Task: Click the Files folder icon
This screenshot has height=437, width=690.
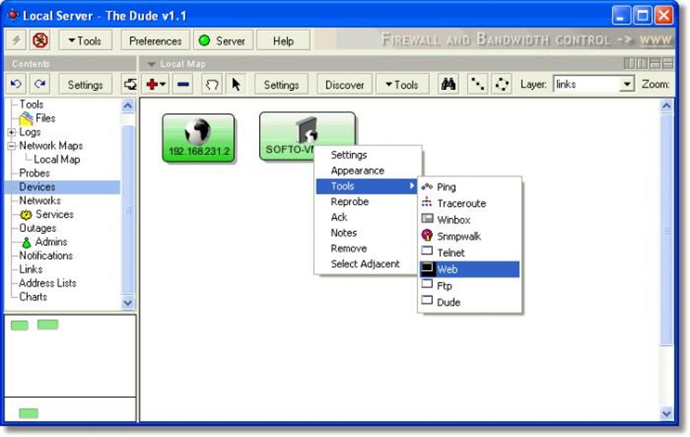Action: tap(26, 118)
